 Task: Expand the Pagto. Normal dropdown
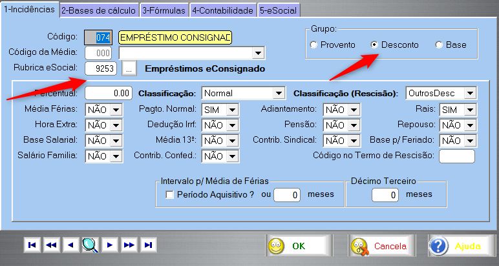pyautogui.click(x=232, y=110)
